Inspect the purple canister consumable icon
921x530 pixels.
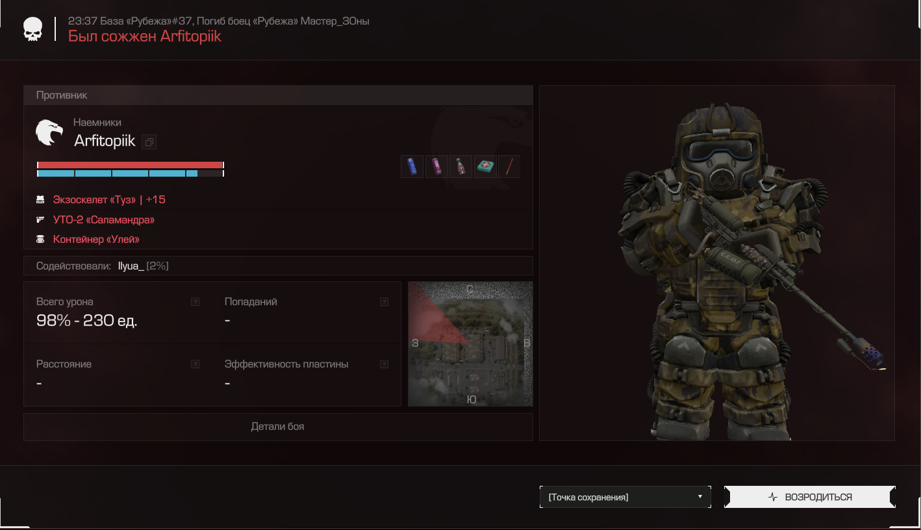(x=436, y=166)
